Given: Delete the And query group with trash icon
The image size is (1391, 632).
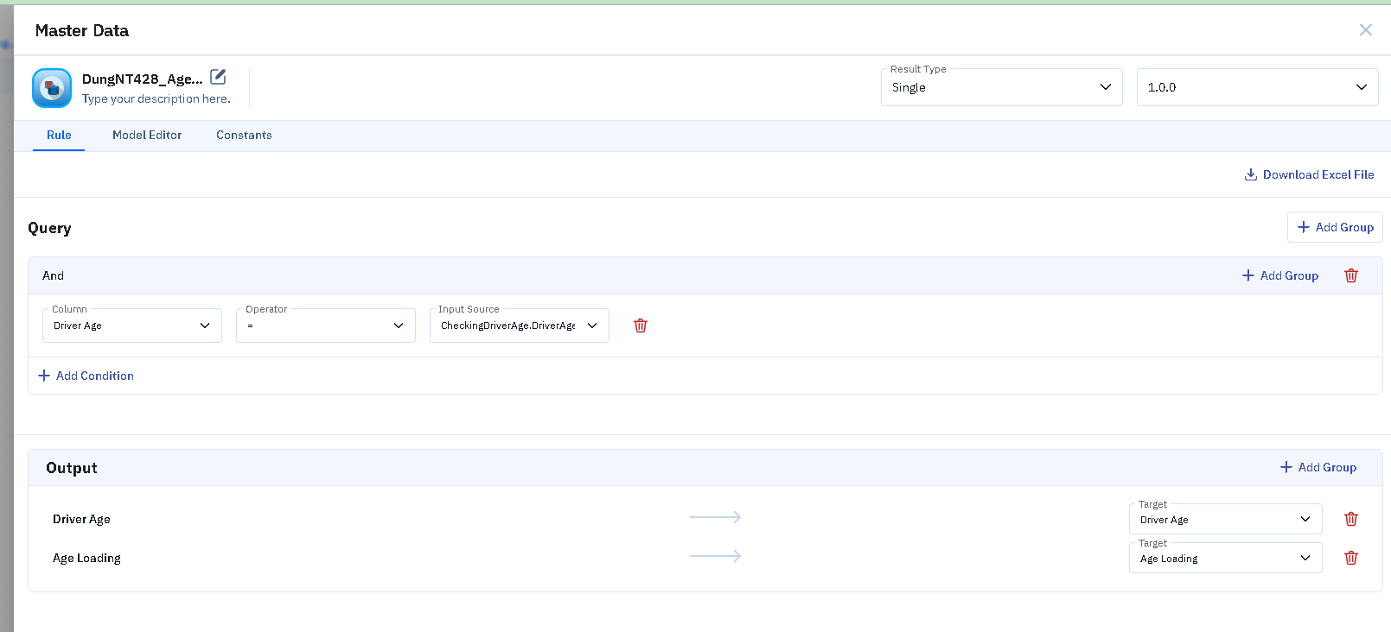Looking at the screenshot, I should [1350, 275].
